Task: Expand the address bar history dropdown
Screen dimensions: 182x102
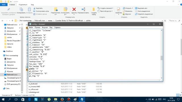Action: 162,21
